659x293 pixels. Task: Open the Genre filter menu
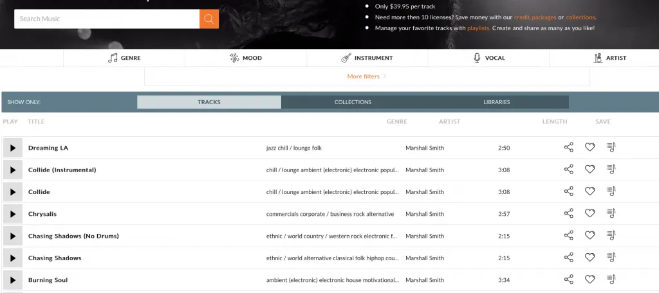[x=124, y=58]
